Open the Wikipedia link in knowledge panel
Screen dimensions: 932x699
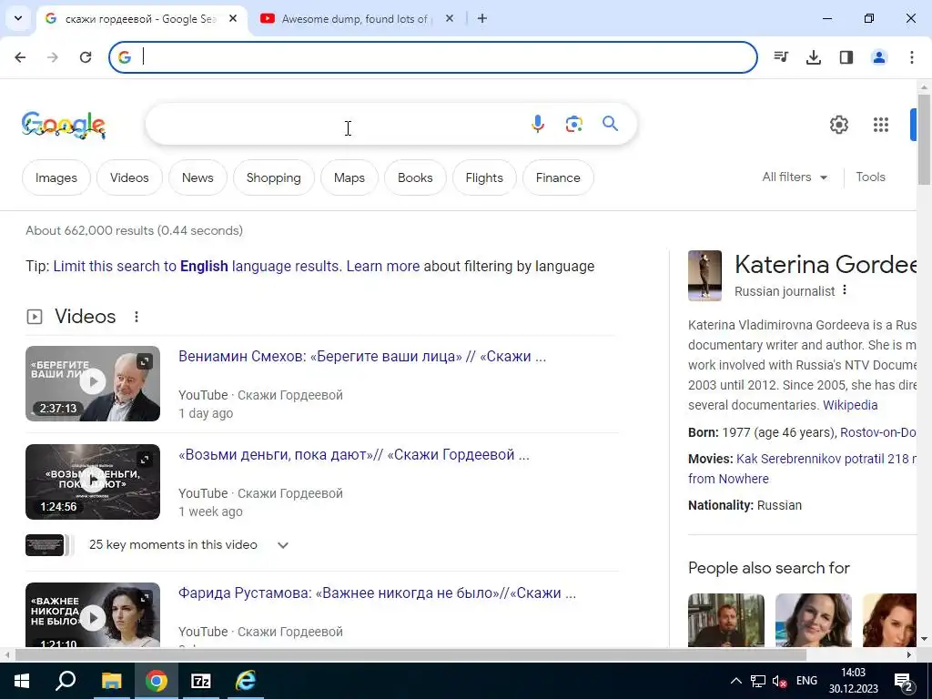(850, 405)
